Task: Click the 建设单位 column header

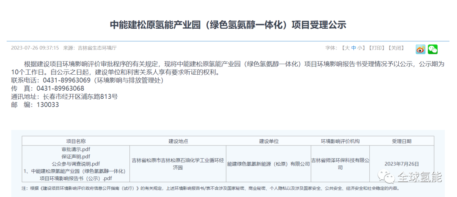Action: point(269,141)
